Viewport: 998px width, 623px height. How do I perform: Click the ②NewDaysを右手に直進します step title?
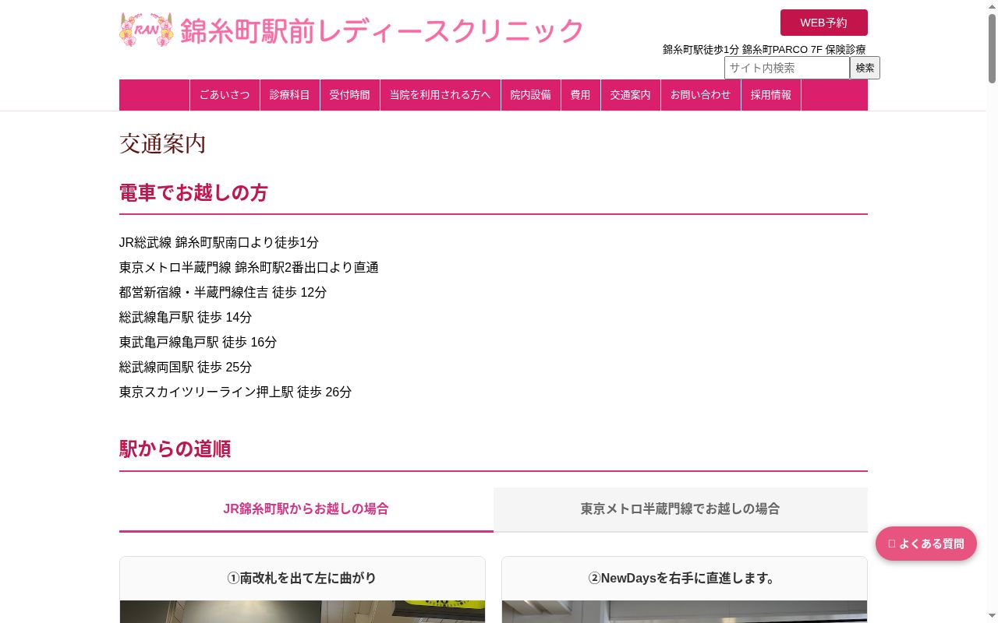pos(685,579)
